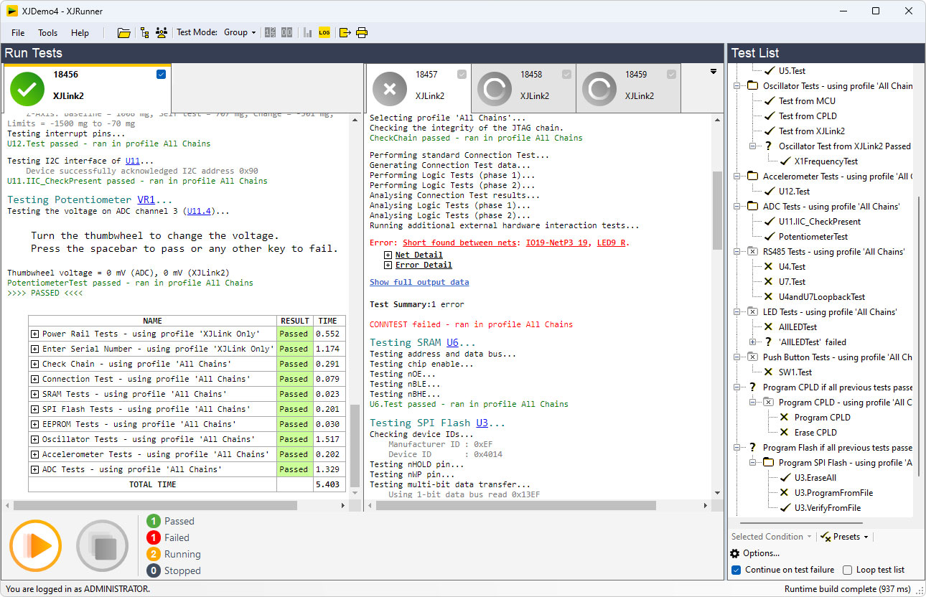
Task: Open the VR1 potentiometer link
Action: 146,199
